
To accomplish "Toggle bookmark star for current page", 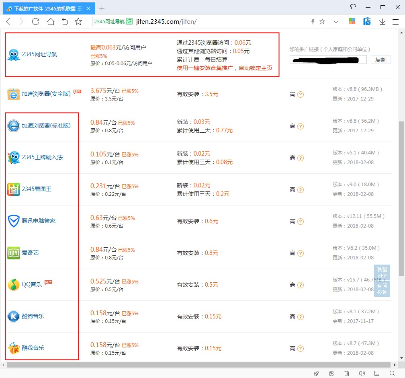I will click(x=321, y=22).
